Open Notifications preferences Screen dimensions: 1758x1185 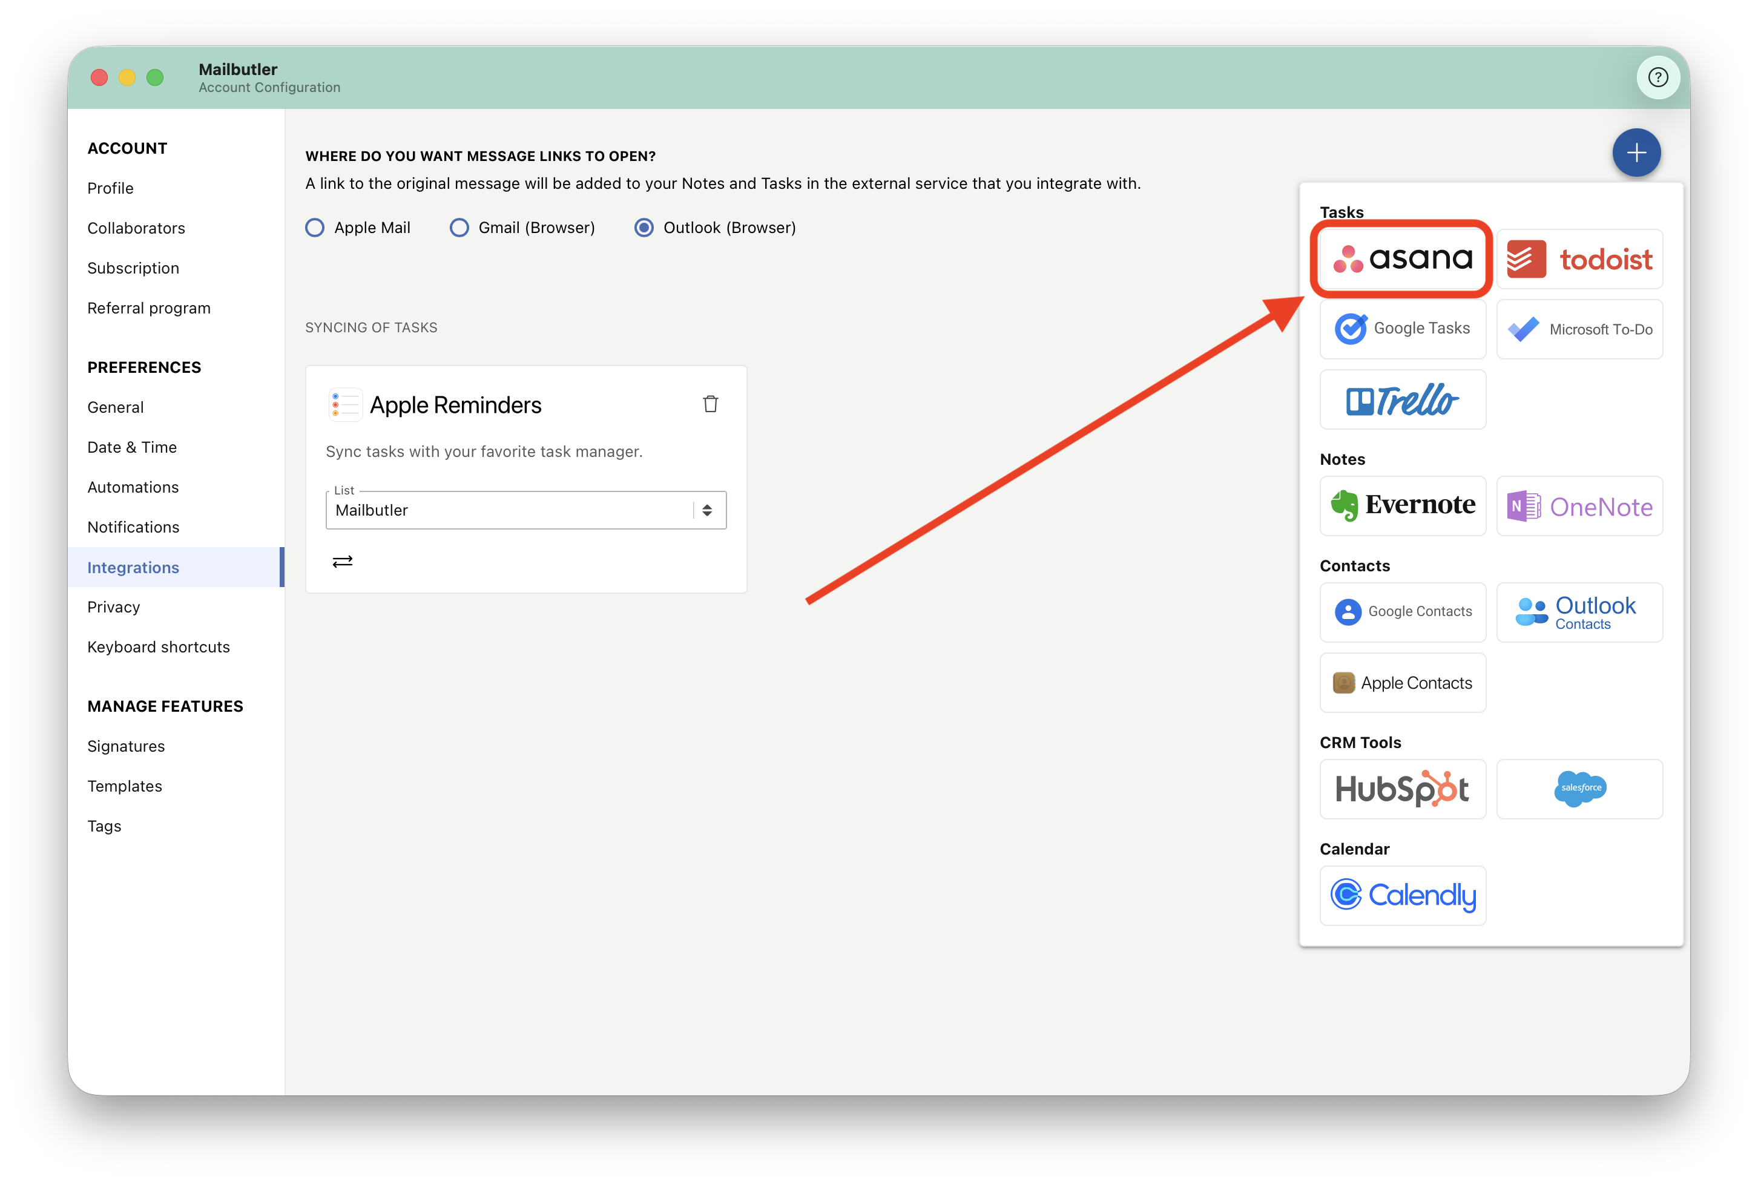133,528
